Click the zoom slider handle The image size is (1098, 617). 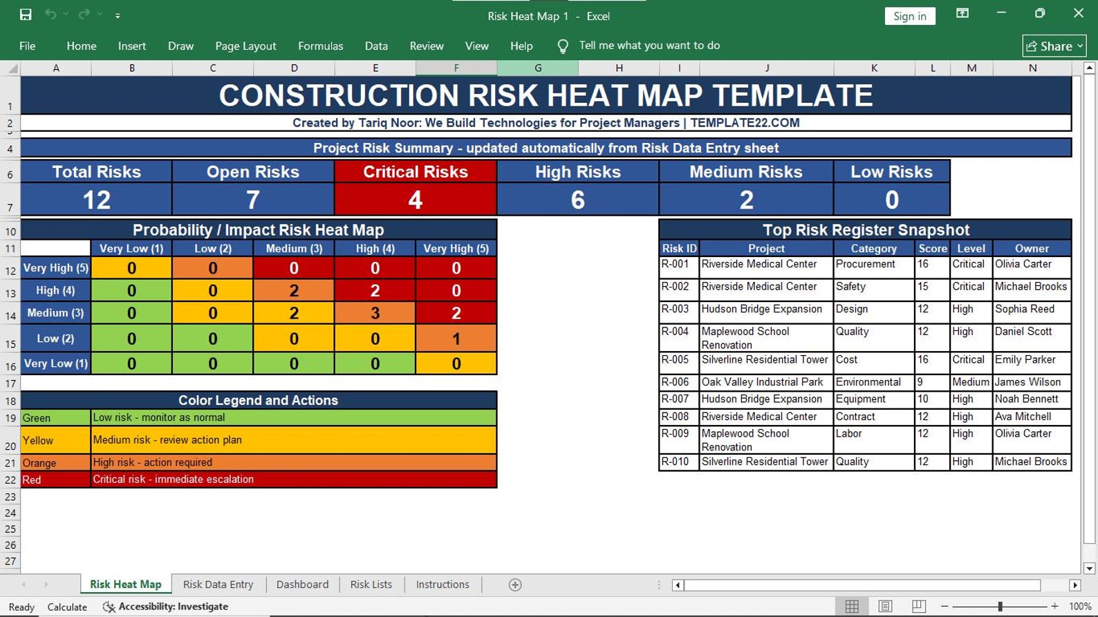1000,606
